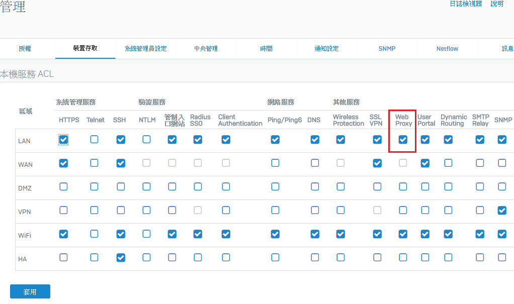Screen dimensions: 514x304
Task: Check DNS box in HA row
Action: 315,257
